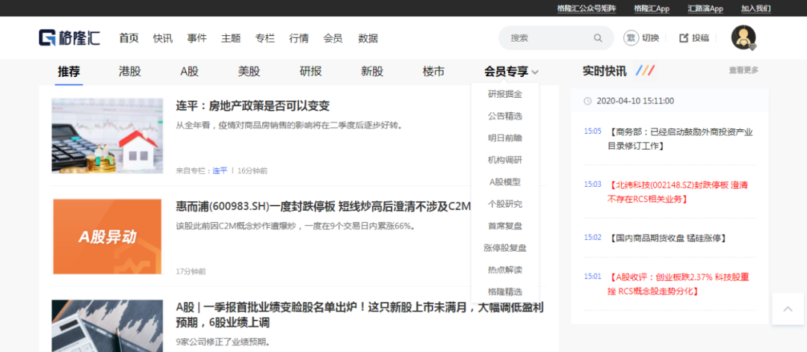This screenshot has width=807, height=352.
Task: Open 行情 in main navigation
Action: click(x=299, y=38)
